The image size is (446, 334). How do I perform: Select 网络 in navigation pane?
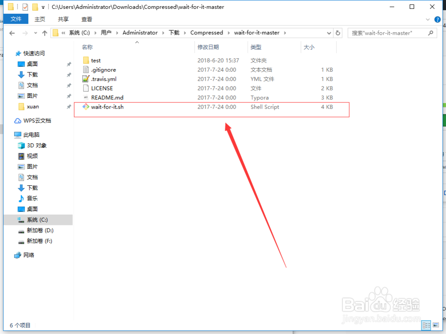click(29, 255)
